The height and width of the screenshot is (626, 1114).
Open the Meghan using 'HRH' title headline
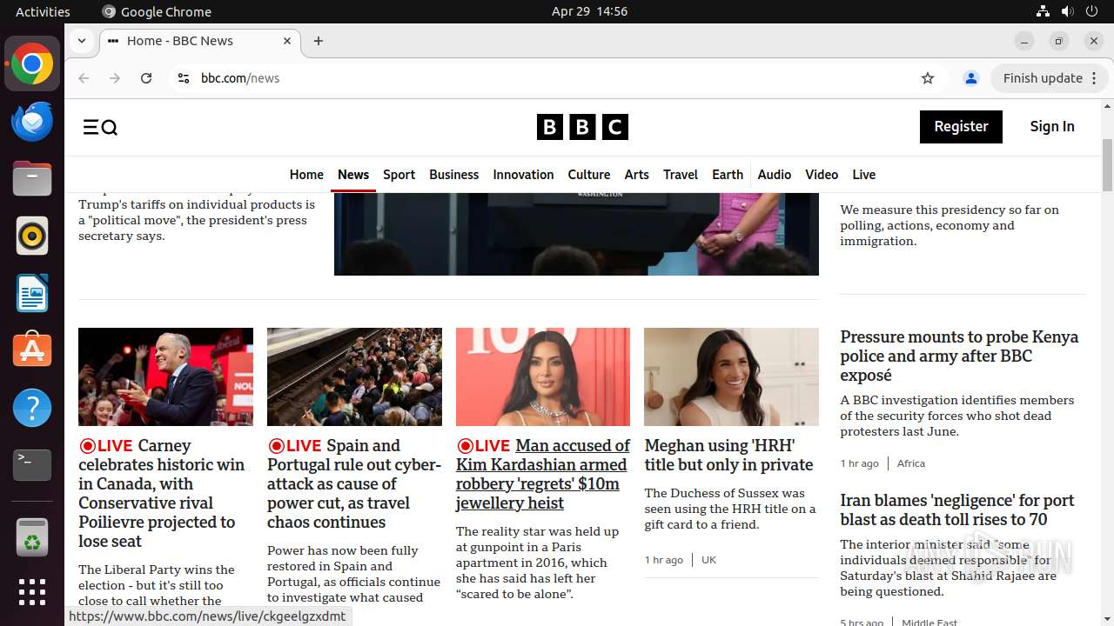coord(729,455)
